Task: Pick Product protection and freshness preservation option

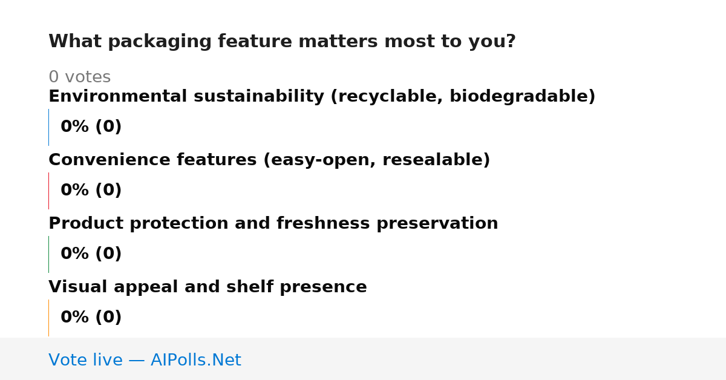Action: click(x=273, y=224)
